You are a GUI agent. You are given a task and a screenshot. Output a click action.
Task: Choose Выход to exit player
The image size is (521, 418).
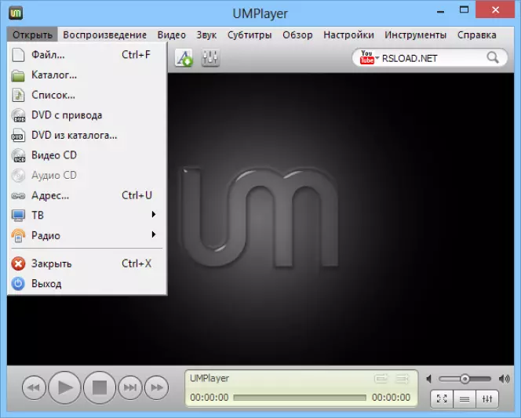[x=87, y=284]
